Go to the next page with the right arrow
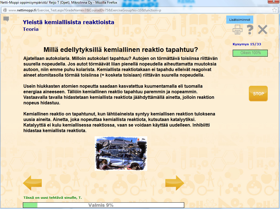 [175, 183]
